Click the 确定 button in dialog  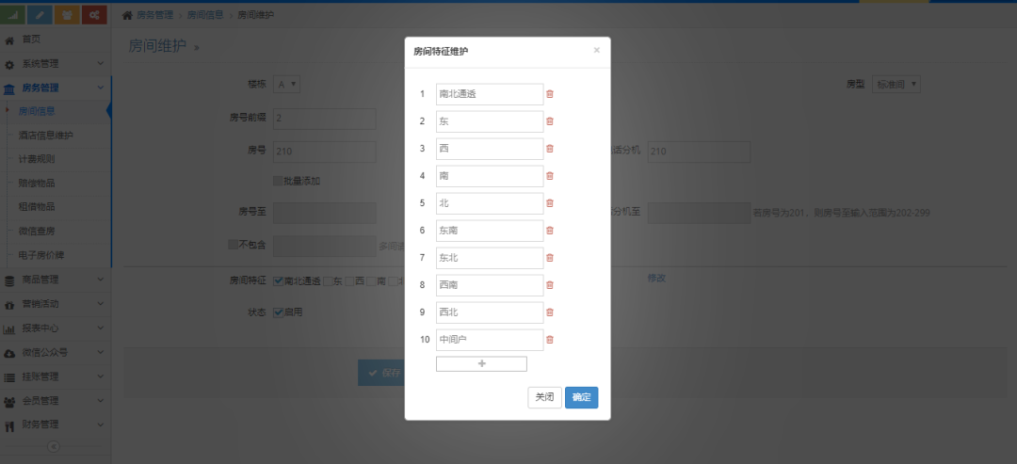pos(581,398)
